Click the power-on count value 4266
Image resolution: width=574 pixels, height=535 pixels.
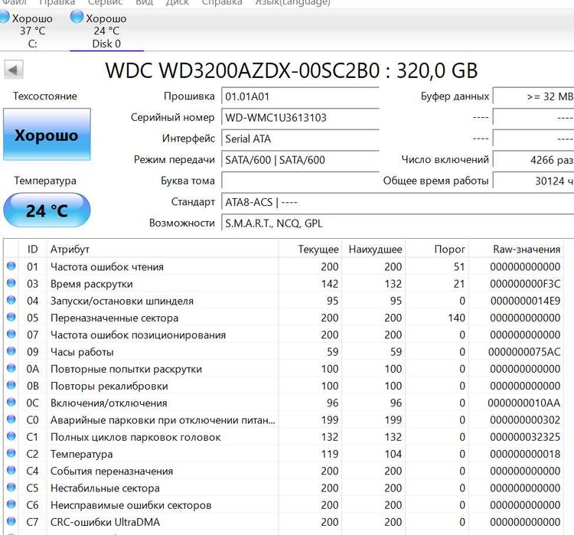click(x=533, y=160)
